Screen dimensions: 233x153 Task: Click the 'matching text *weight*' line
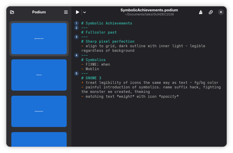click(130, 97)
